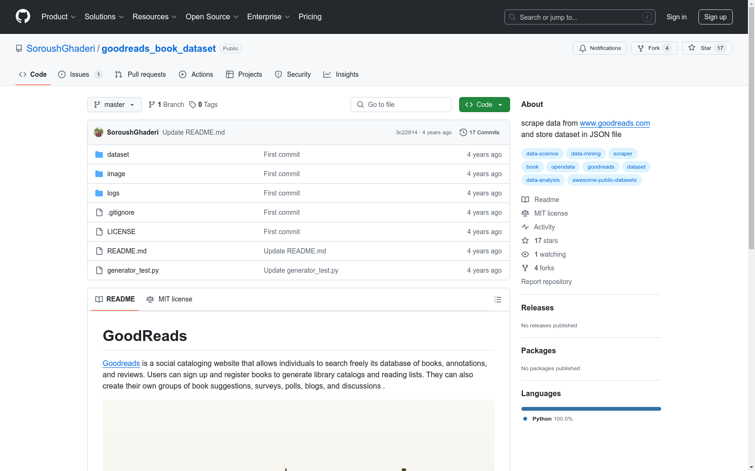Star the goodreads_book_dataset repository

[706, 48]
